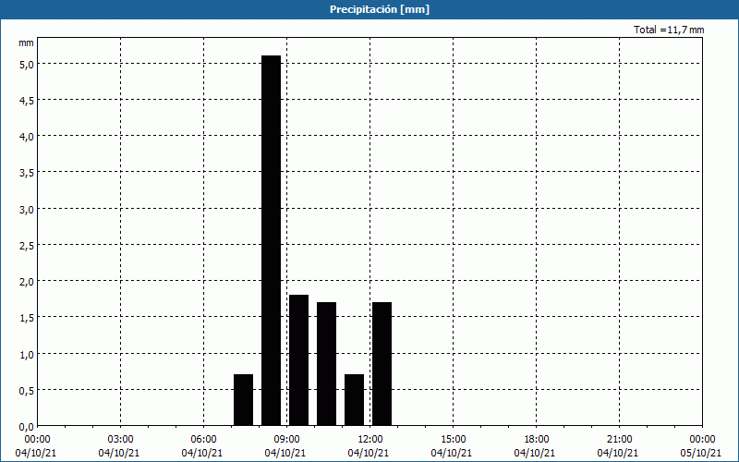The image size is (739, 462).
Task: Select the '06:00' time label
Action: click(x=203, y=440)
